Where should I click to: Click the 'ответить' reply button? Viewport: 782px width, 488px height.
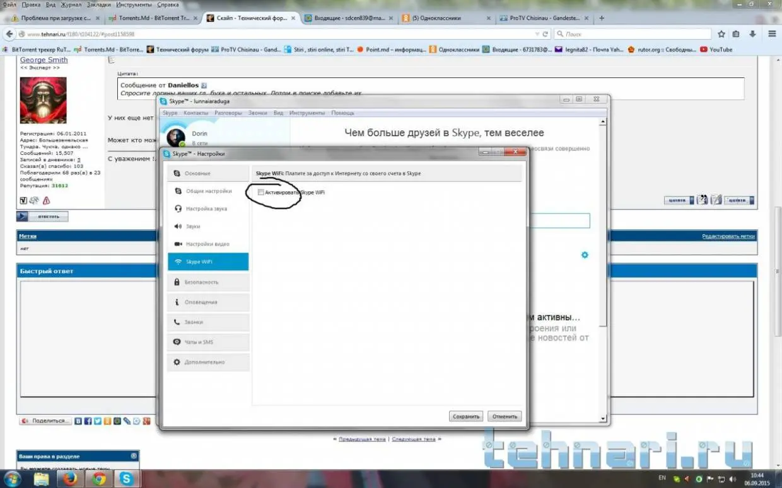click(42, 217)
